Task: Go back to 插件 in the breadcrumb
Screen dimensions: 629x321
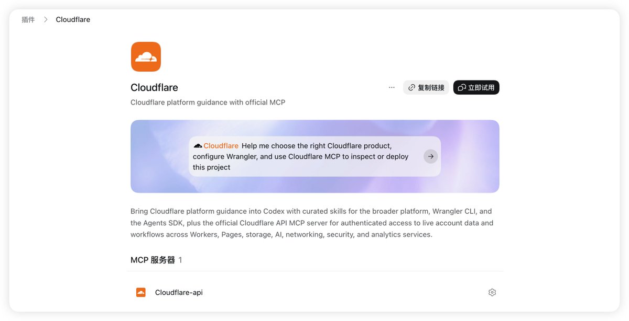Action: (x=28, y=19)
